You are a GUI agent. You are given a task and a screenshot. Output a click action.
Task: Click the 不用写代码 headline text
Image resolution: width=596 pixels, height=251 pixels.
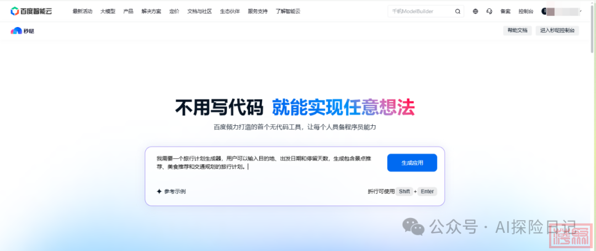tap(219, 107)
